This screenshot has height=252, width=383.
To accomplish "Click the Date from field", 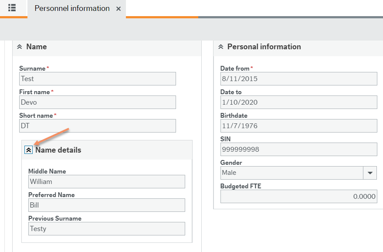I will pos(298,79).
